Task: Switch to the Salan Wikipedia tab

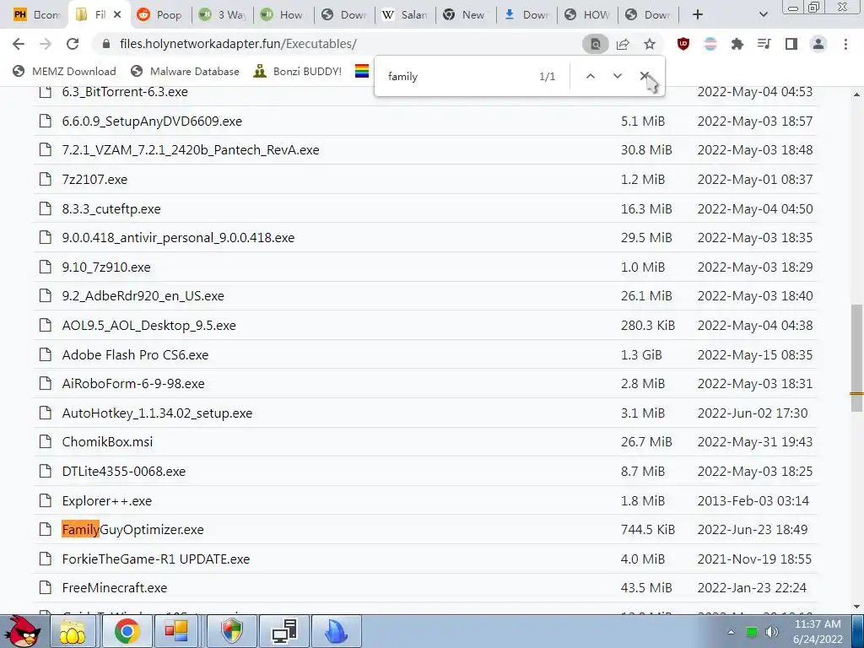Action: tap(405, 15)
